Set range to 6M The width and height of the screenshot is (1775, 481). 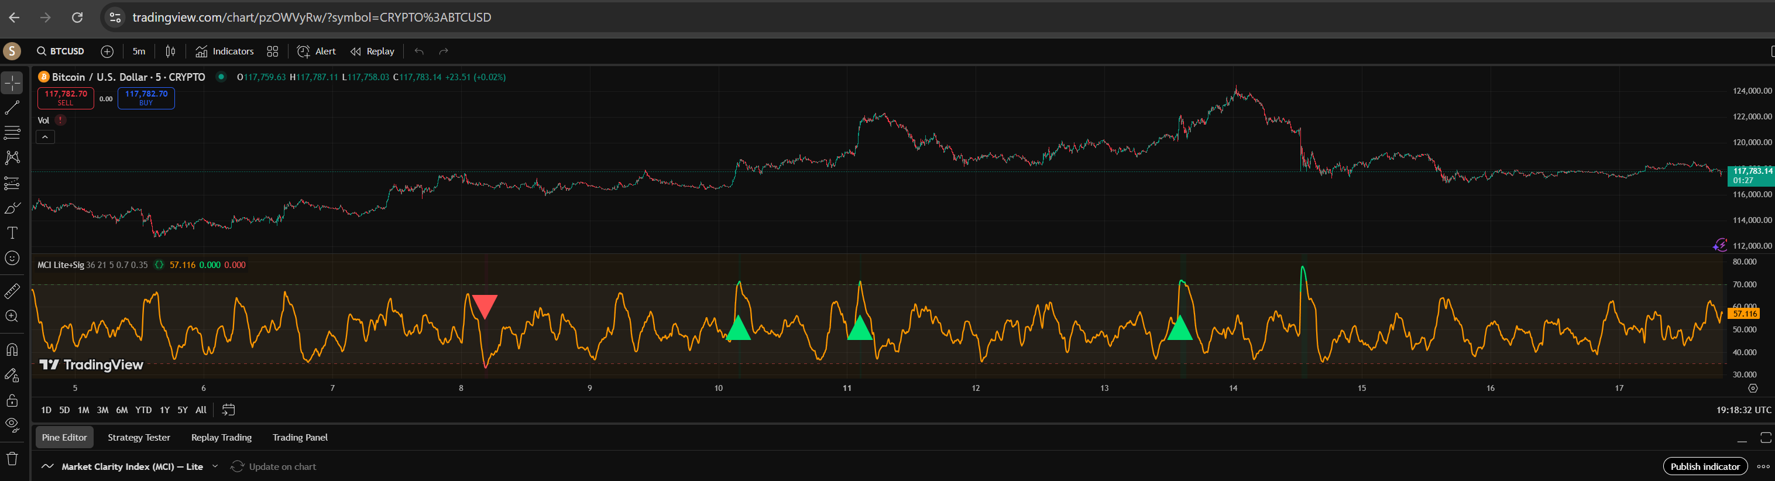122,410
